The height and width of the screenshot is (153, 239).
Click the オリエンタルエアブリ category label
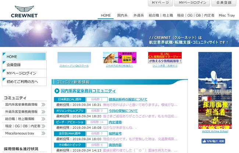(x=70, y=111)
